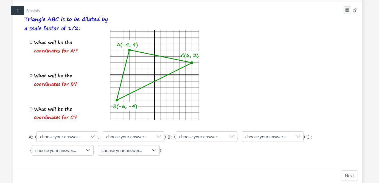Click vertex A on the graph
Screen dimensions: 379x183
(x=130, y=50)
